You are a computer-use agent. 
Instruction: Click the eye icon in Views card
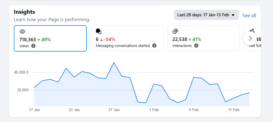22,32
